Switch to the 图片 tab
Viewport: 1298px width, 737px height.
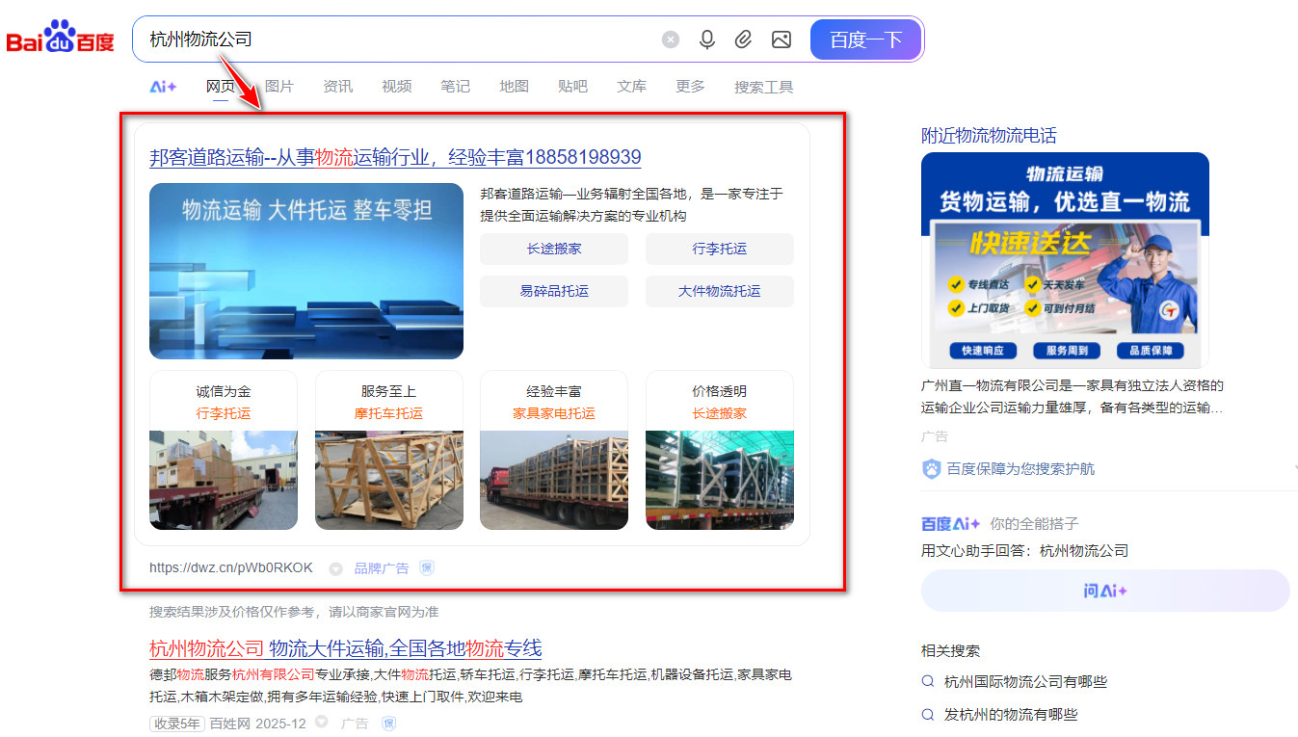[278, 86]
